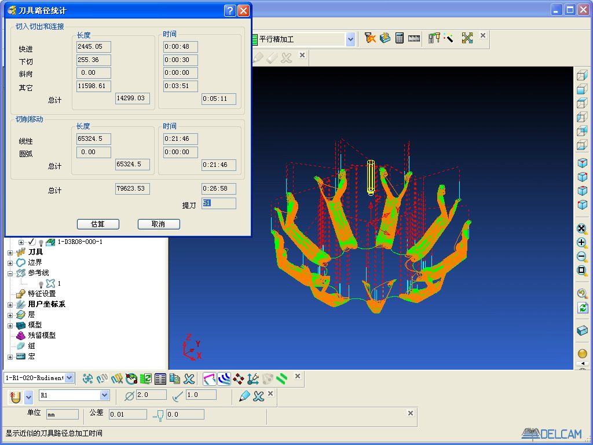593x445 pixels.
Task: Expand the 模型 tree node
Action: [x=10, y=326]
